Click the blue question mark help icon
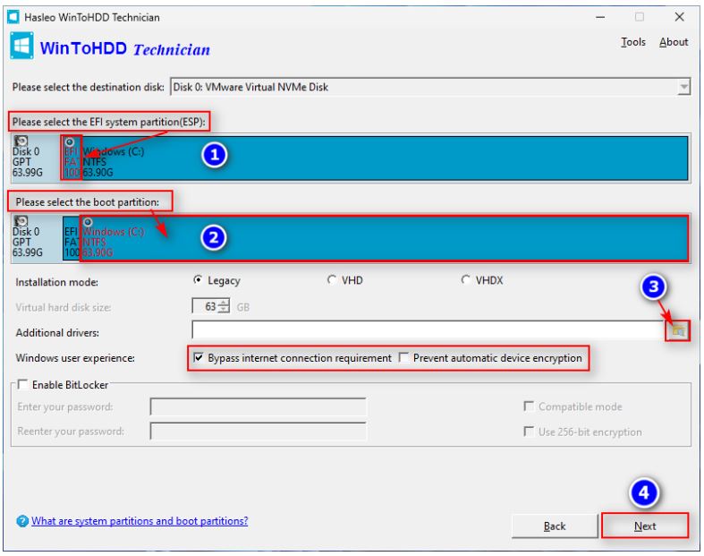 [x=21, y=521]
